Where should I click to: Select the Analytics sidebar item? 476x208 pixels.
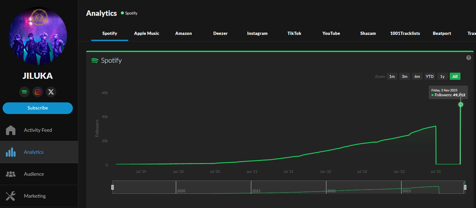click(x=39, y=152)
